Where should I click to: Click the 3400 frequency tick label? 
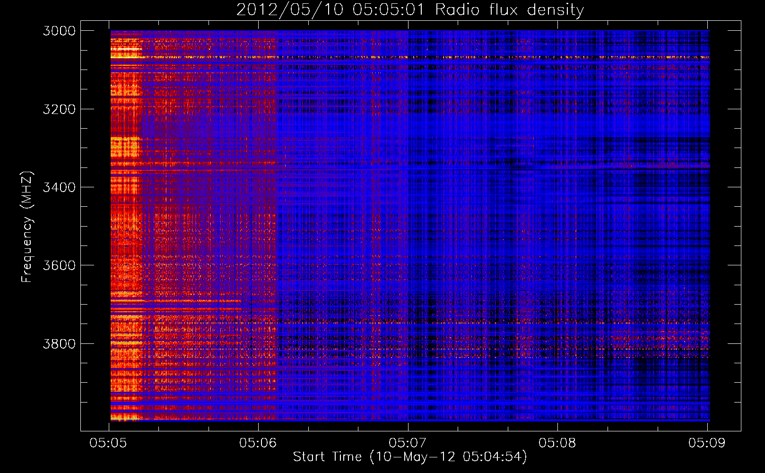pyautogui.click(x=59, y=187)
